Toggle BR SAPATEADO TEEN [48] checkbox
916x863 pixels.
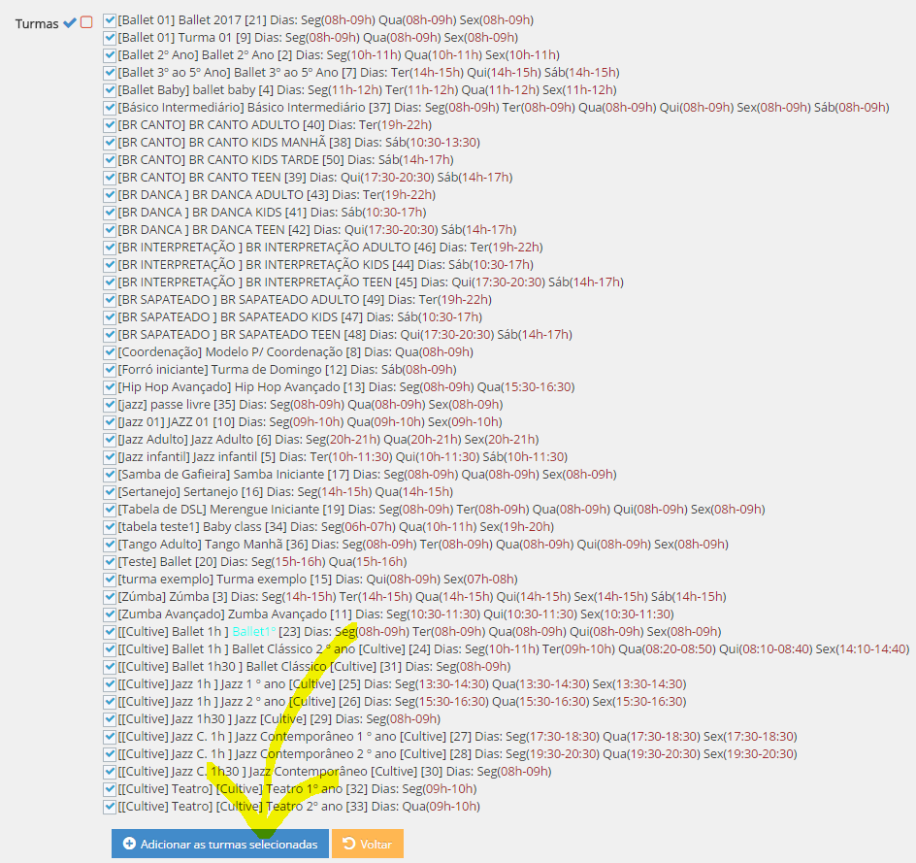pyautogui.click(x=110, y=335)
